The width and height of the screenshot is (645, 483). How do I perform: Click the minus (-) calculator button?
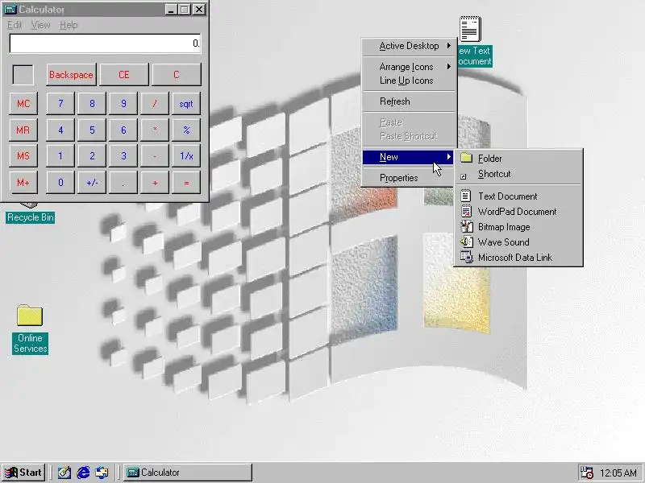(x=155, y=156)
